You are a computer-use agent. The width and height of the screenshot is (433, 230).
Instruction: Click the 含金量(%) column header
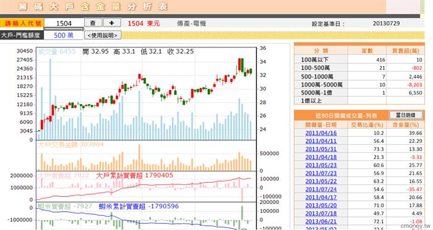(406, 125)
